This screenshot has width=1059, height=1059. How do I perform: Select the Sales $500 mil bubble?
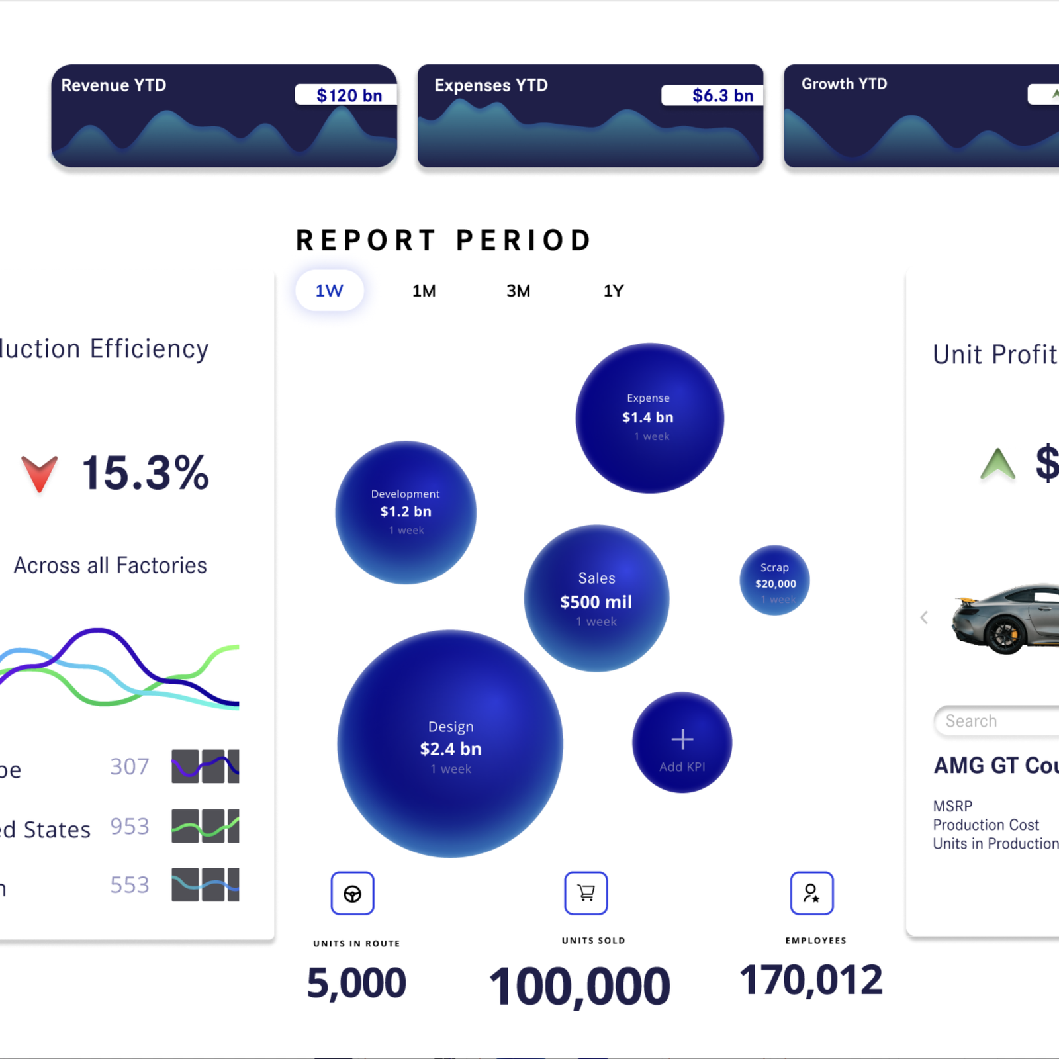[x=596, y=598]
